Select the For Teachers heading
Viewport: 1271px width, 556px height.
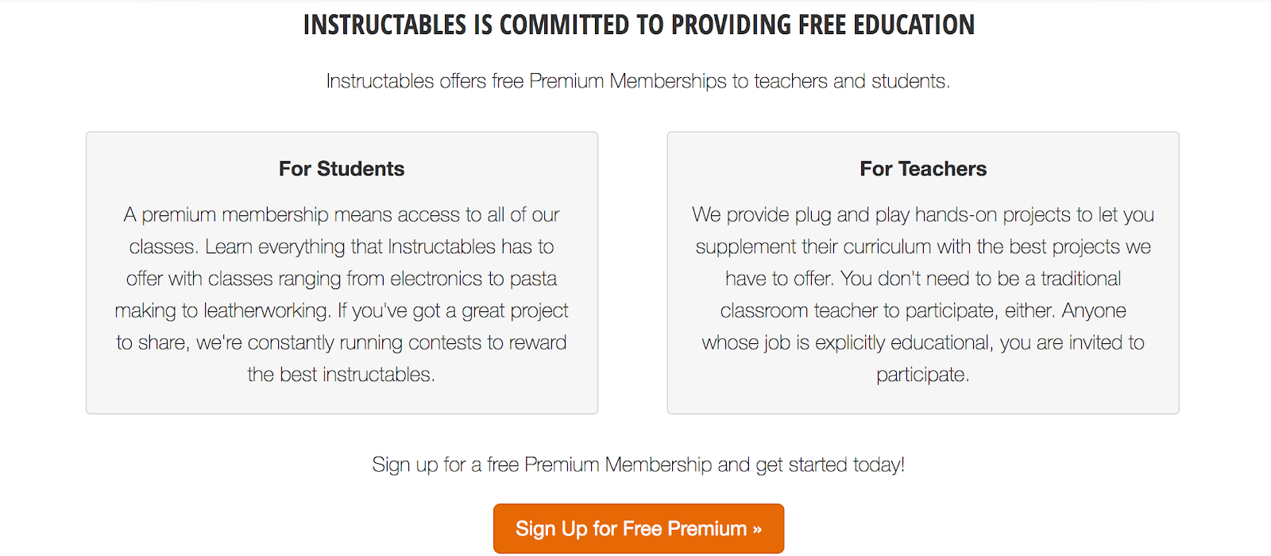923,168
